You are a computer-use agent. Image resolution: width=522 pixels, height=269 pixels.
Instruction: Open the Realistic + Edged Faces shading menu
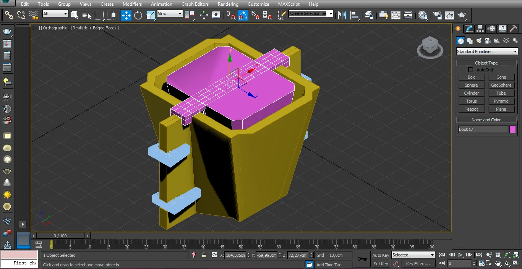95,28
